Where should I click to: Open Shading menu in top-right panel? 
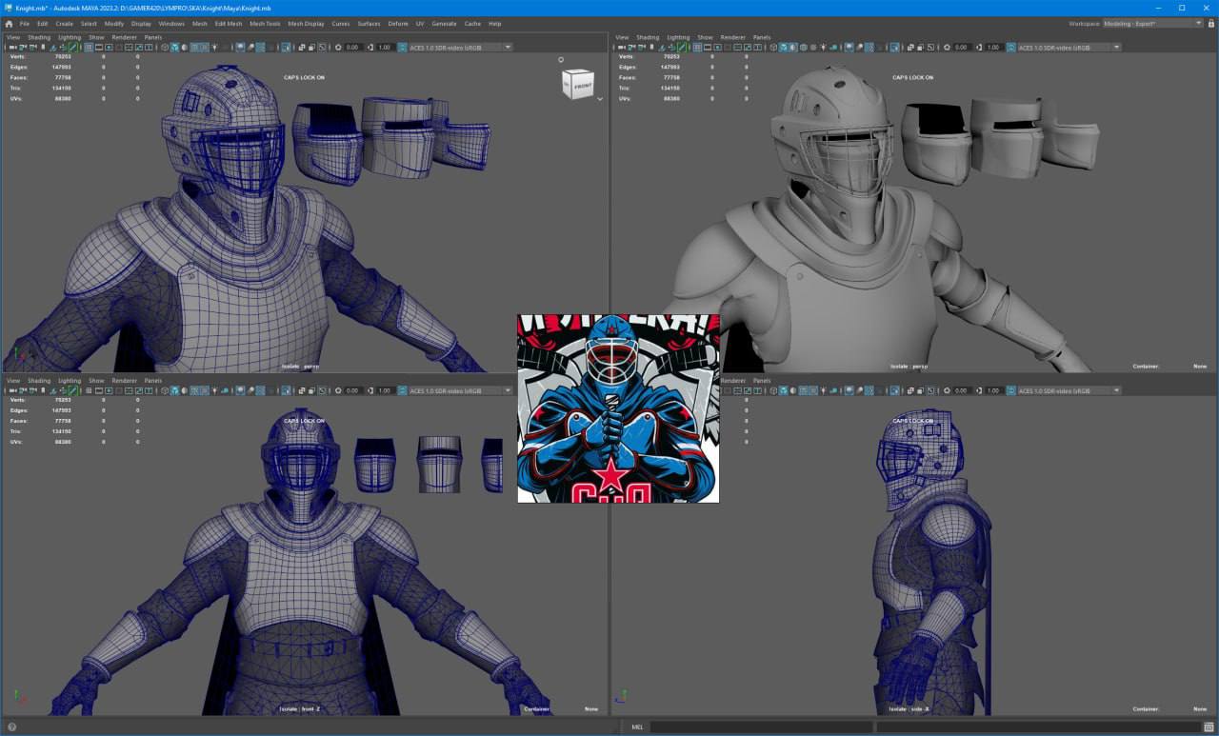click(x=648, y=37)
